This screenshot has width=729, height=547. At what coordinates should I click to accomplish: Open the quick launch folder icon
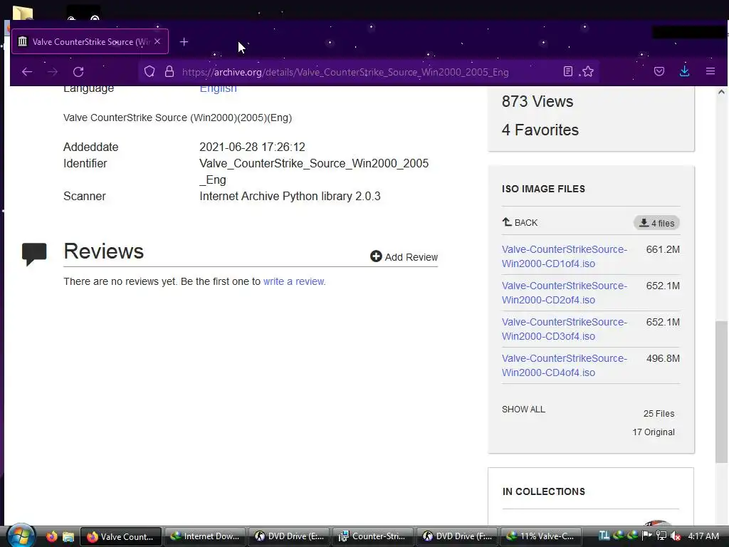68,536
